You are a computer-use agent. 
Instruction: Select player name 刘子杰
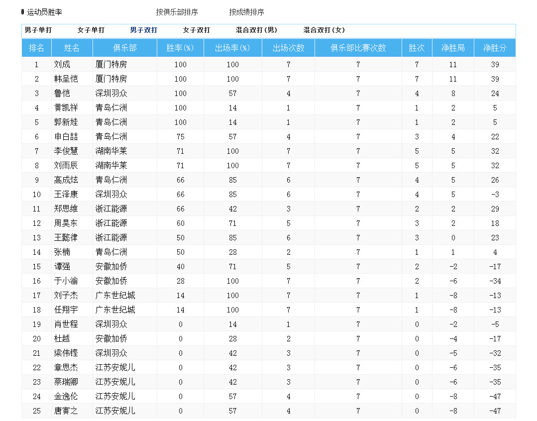point(66,295)
